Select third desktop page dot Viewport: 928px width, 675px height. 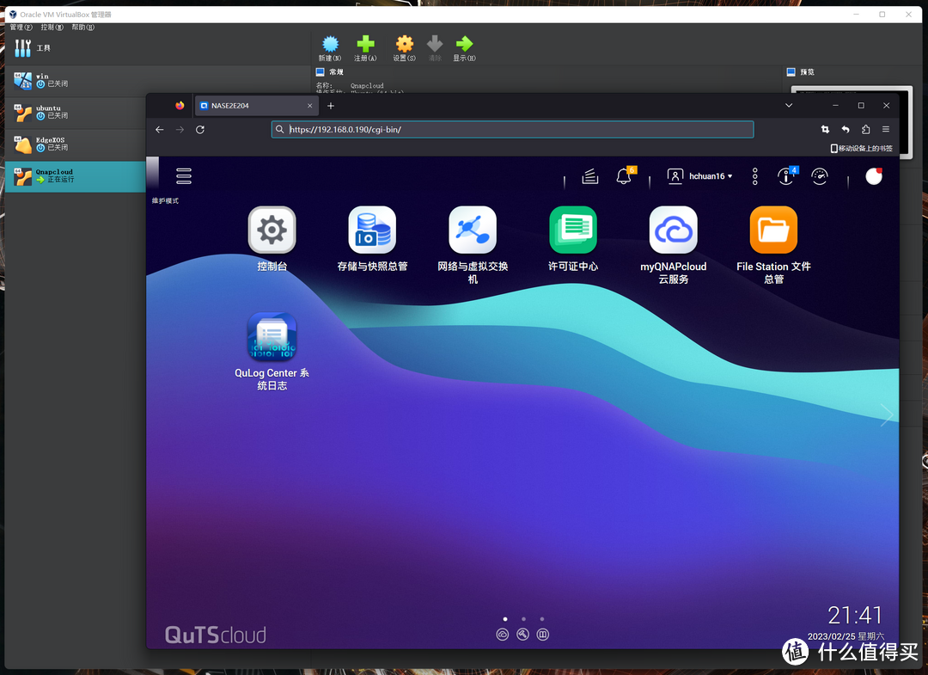(x=542, y=619)
